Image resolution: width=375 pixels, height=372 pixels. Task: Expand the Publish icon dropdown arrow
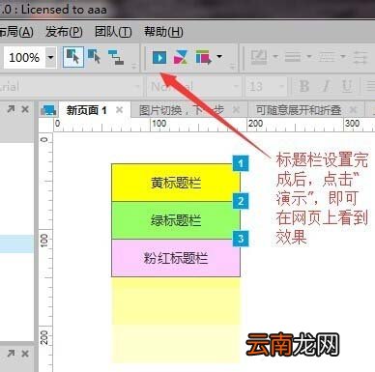pyautogui.click(x=219, y=57)
